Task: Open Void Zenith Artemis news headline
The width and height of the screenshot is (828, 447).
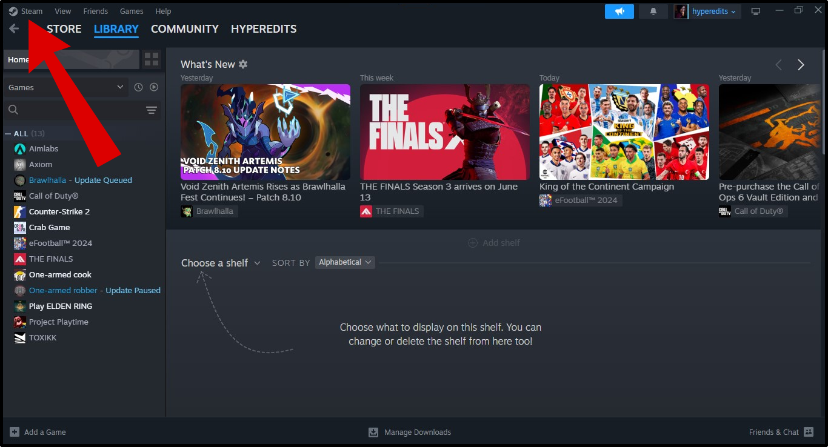Action: (x=263, y=192)
